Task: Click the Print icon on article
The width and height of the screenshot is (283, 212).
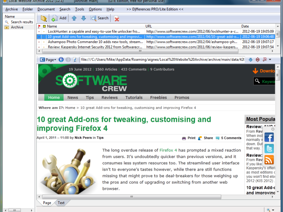Action: pos(184,138)
